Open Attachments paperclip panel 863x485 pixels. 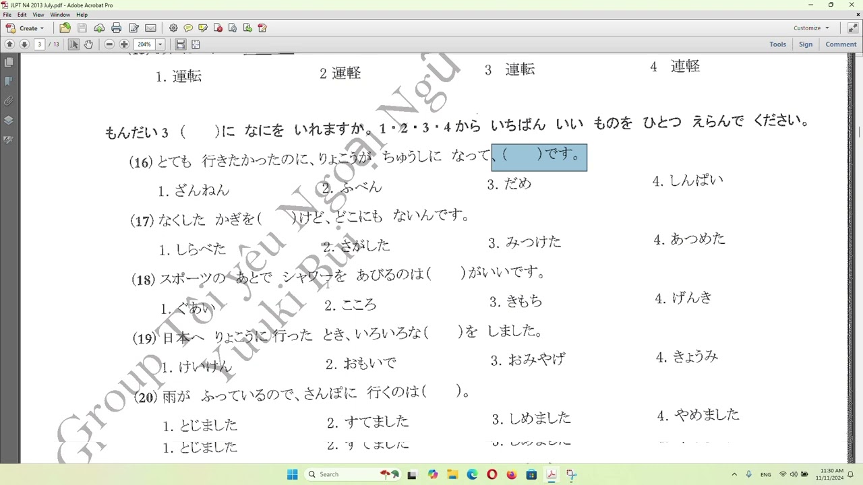(x=8, y=101)
